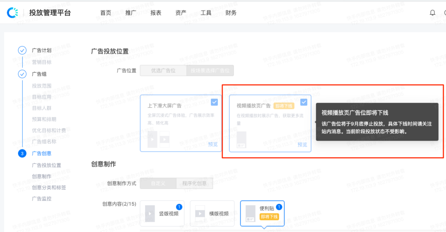This screenshot has height=232, width=446.
Task: Click the checkmark icon beside 广告组
Action: 22,74
